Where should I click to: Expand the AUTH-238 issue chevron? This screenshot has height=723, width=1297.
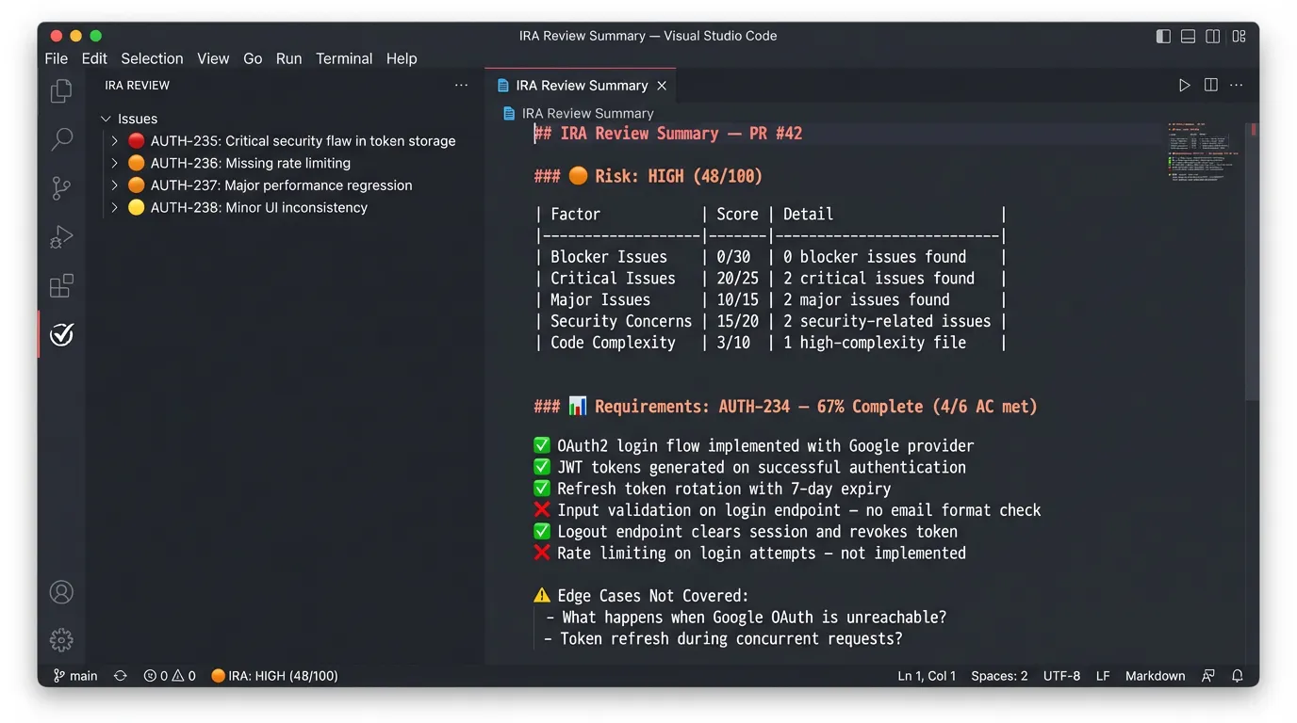pyautogui.click(x=115, y=207)
